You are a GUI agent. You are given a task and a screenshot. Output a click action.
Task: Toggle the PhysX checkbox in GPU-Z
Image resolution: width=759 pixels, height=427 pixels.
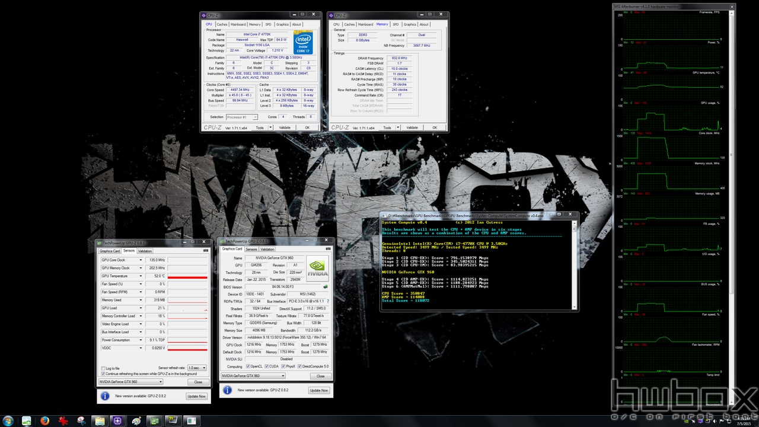[x=282, y=367]
